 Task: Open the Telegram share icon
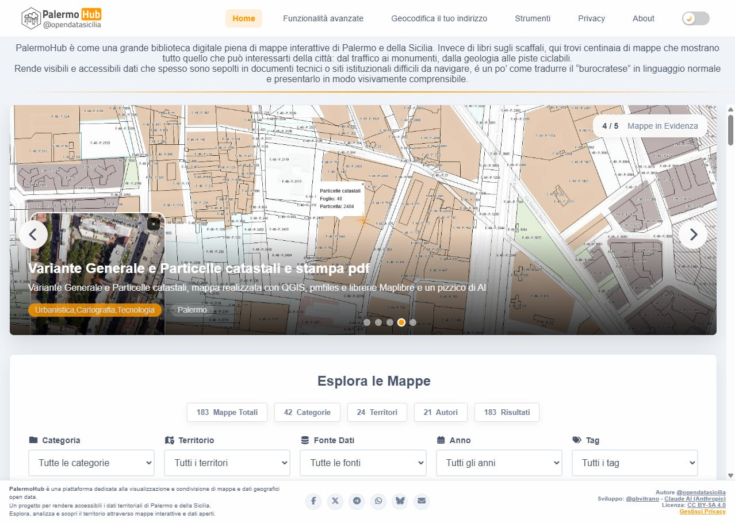coord(357,501)
